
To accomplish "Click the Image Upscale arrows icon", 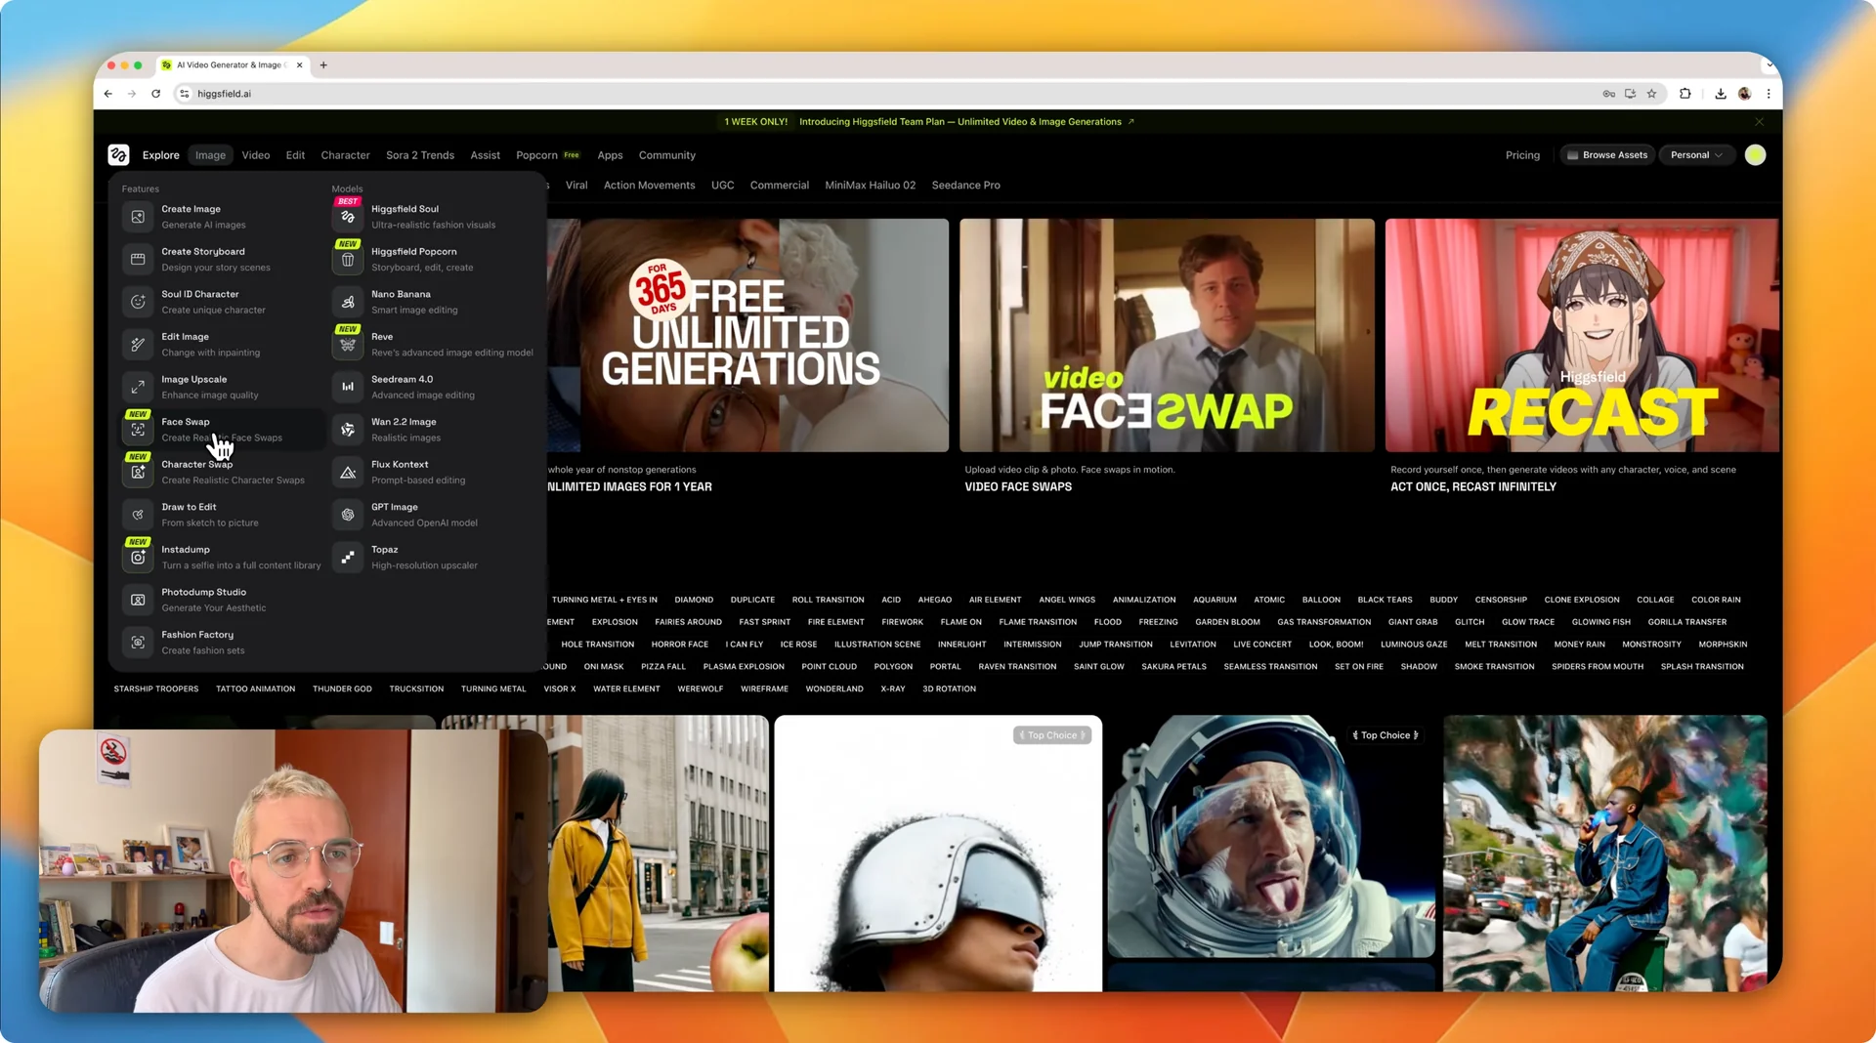I will tap(138, 387).
